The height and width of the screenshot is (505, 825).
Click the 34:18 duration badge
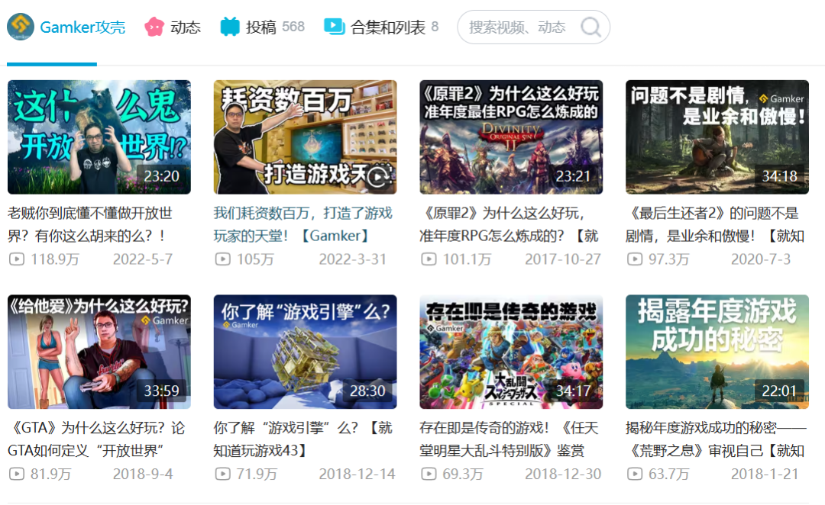click(779, 176)
